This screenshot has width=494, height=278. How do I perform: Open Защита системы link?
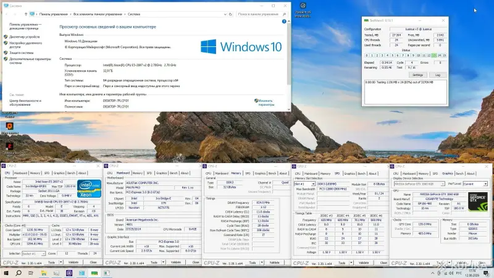(x=22, y=53)
